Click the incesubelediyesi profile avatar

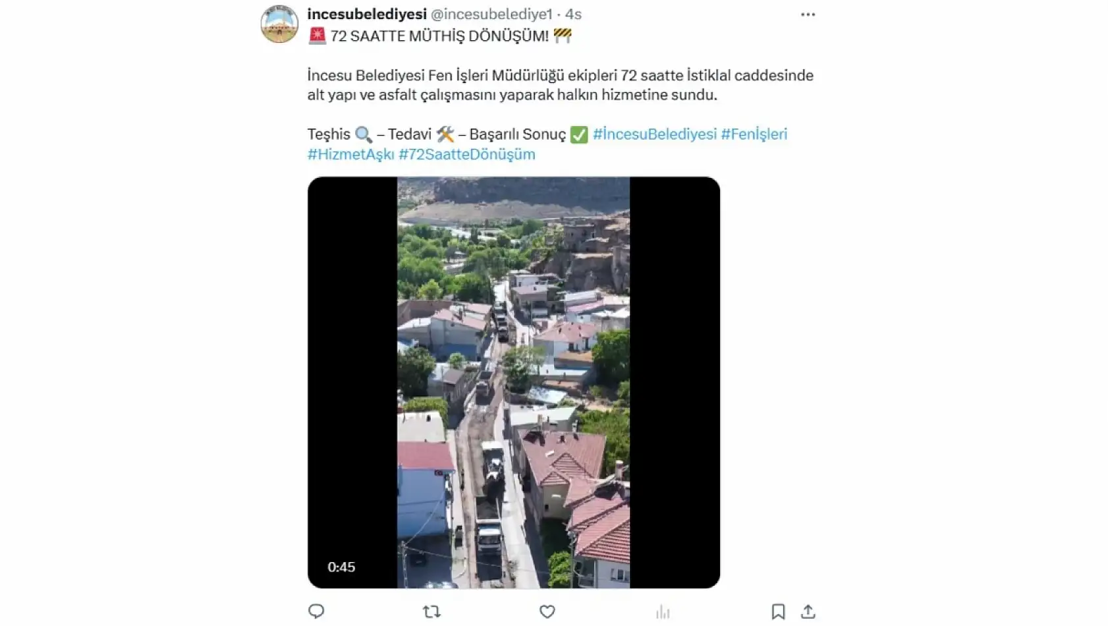point(279,24)
